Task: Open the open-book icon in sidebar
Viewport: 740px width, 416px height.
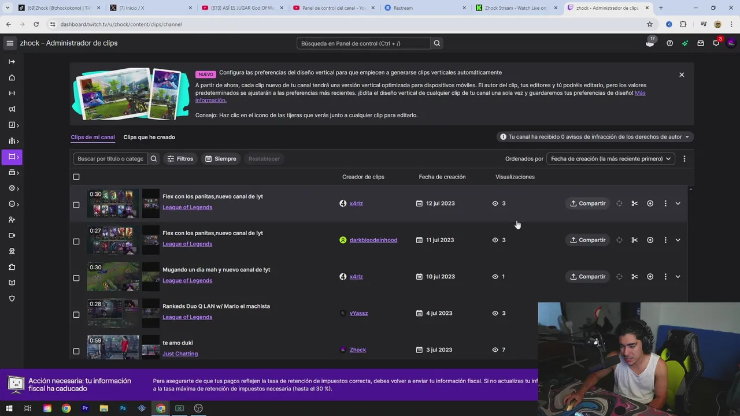Action: (x=12, y=283)
